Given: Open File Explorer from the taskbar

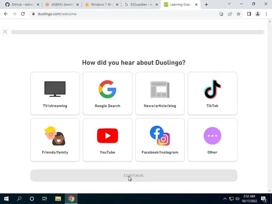Looking at the screenshot, I should point(58,199).
